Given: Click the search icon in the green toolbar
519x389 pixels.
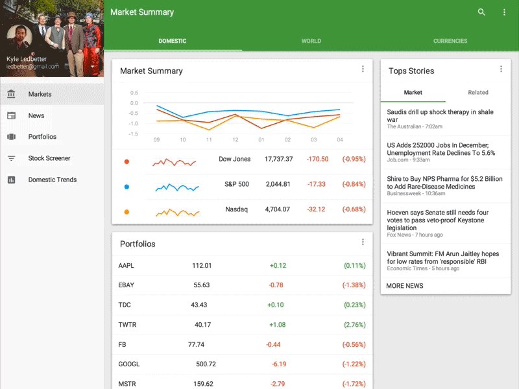Looking at the screenshot, I should (x=481, y=12).
